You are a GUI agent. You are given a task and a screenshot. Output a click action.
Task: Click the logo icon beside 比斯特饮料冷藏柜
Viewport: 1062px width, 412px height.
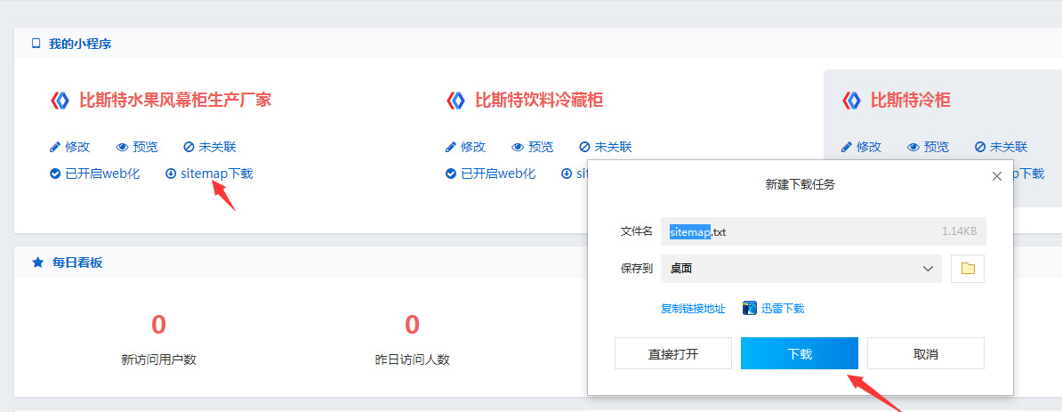point(455,101)
